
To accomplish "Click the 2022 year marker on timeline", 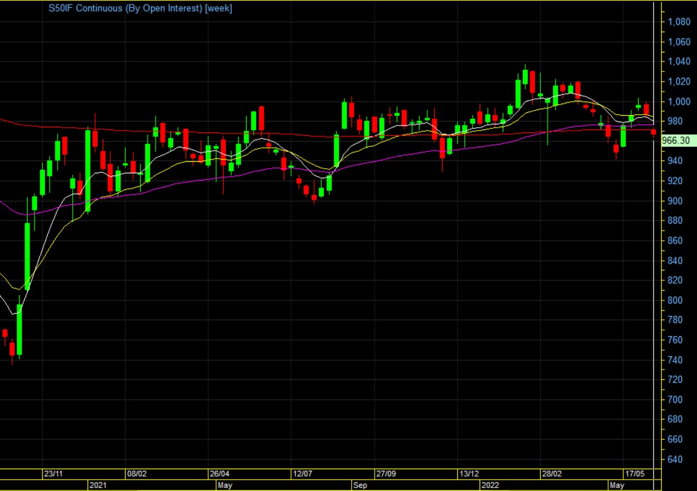I will (490, 485).
